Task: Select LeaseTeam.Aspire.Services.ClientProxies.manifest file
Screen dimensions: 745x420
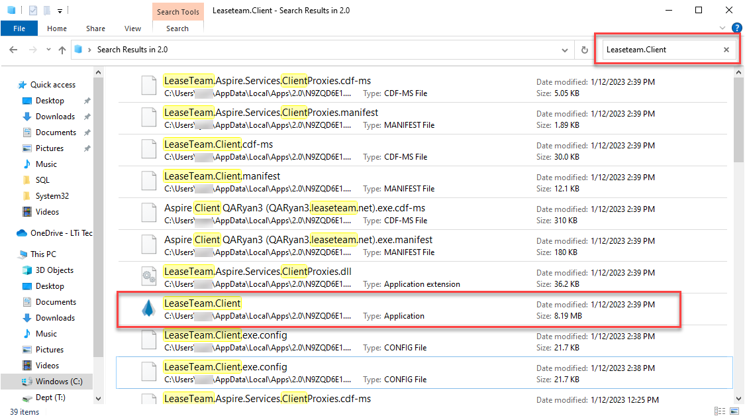Action: (422, 119)
